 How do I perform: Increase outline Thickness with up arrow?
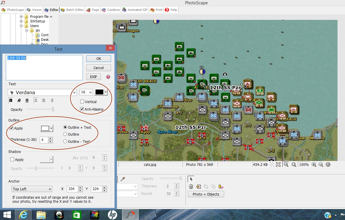(x=50, y=139)
